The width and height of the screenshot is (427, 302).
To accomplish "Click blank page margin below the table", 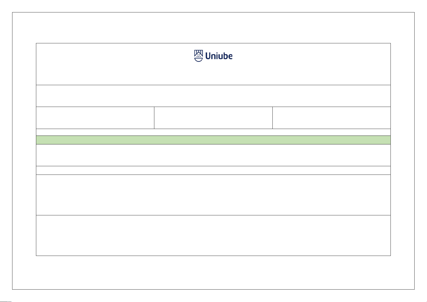I will click(213, 272).
